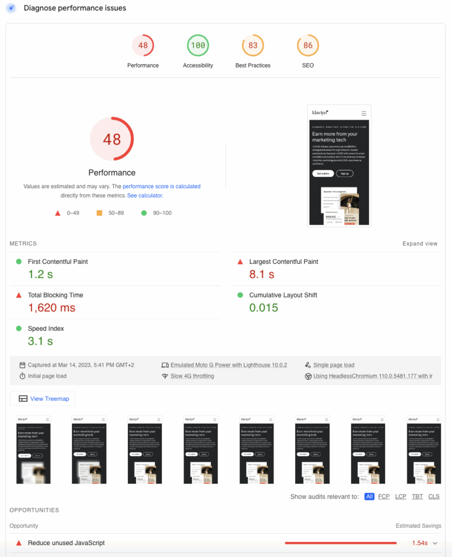Click the Largest Contentful Paint red triangle

240,262
